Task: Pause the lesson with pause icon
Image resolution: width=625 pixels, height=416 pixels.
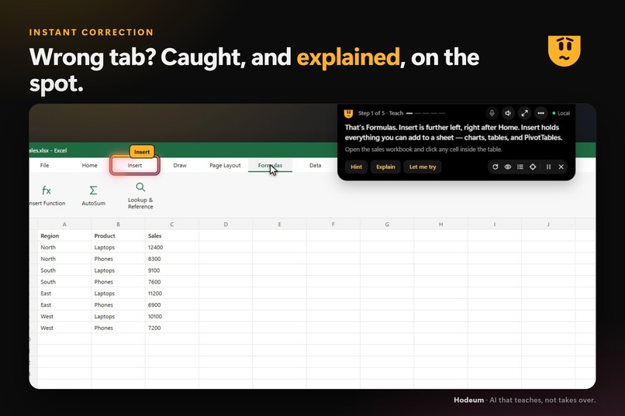Action: click(x=548, y=167)
